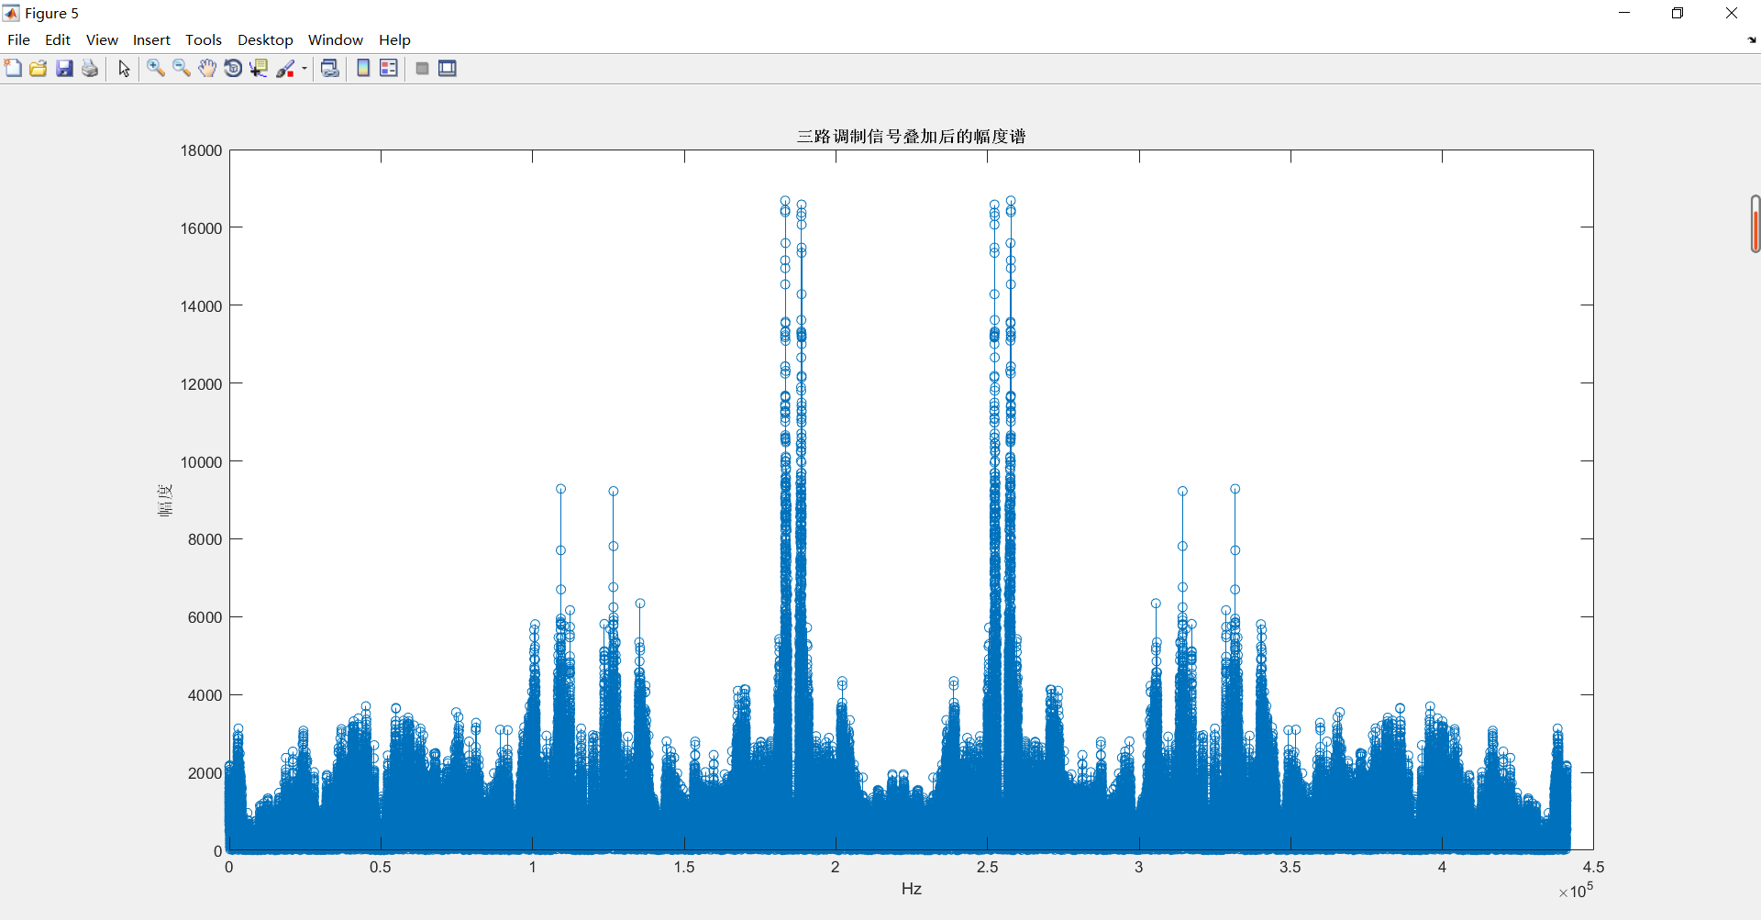Click the dock figure arrow in the menu bar
The image size is (1761, 920).
coord(1751,39)
